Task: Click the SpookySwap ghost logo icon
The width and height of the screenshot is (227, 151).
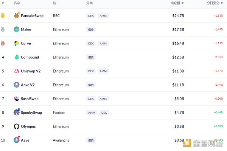Action: pyautogui.click(x=17, y=112)
